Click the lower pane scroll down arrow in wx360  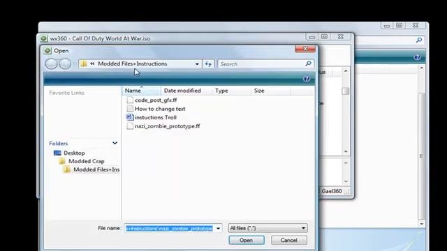tap(346, 181)
